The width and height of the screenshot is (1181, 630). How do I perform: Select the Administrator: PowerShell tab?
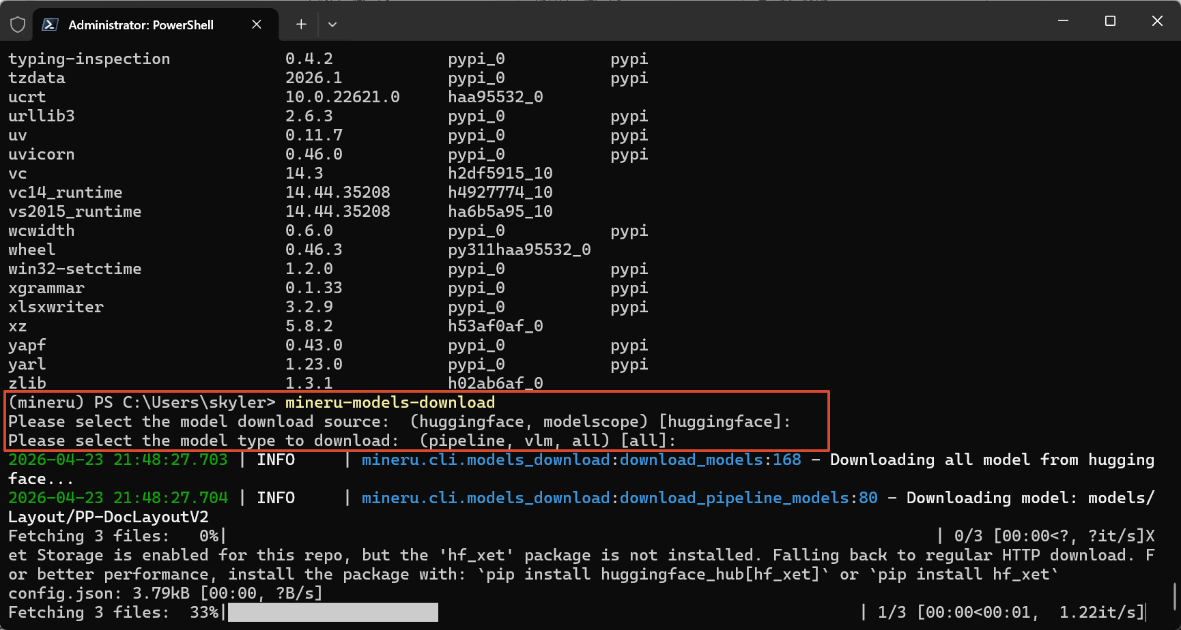pos(141,25)
